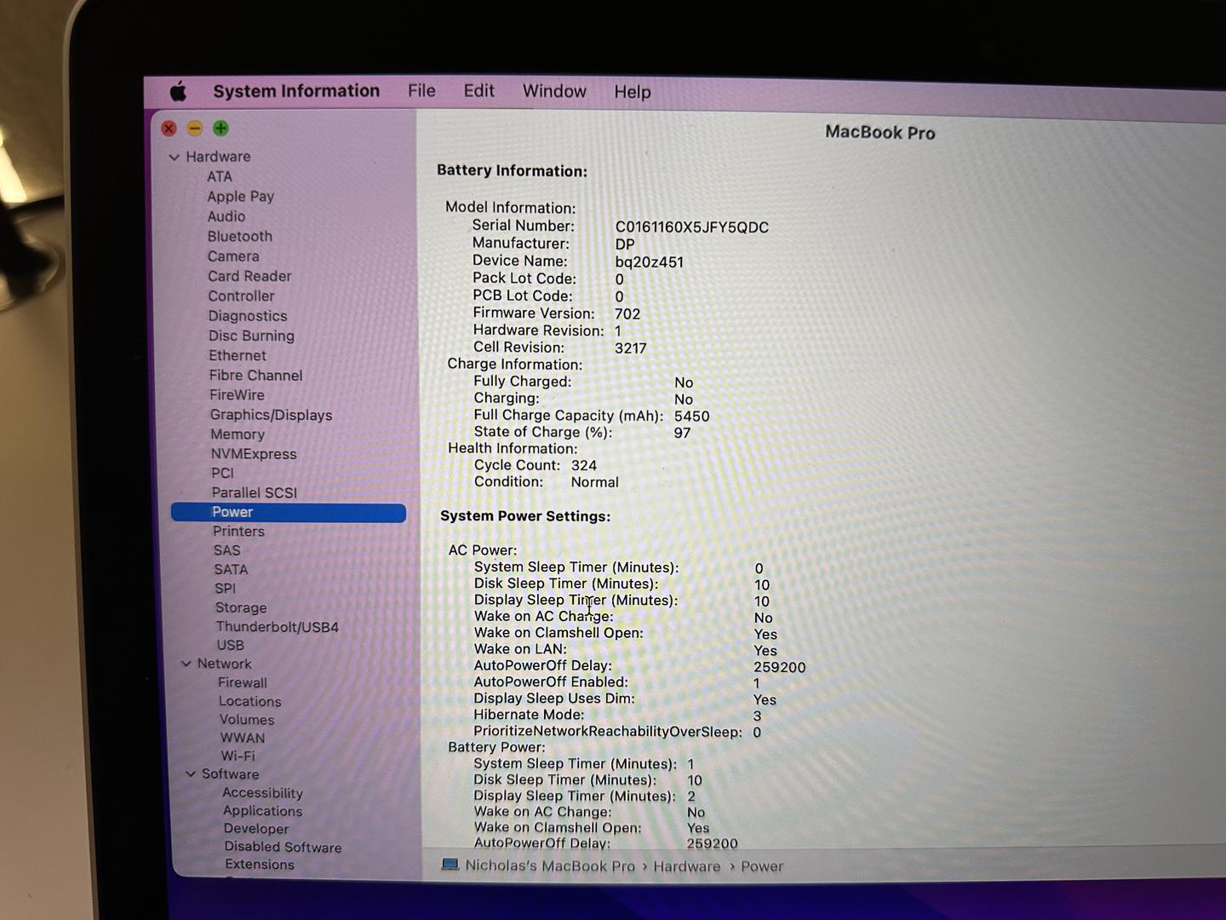Click Hardware in the path bar
Image resolution: width=1226 pixels, height=920 pixels.
(687, 866)
